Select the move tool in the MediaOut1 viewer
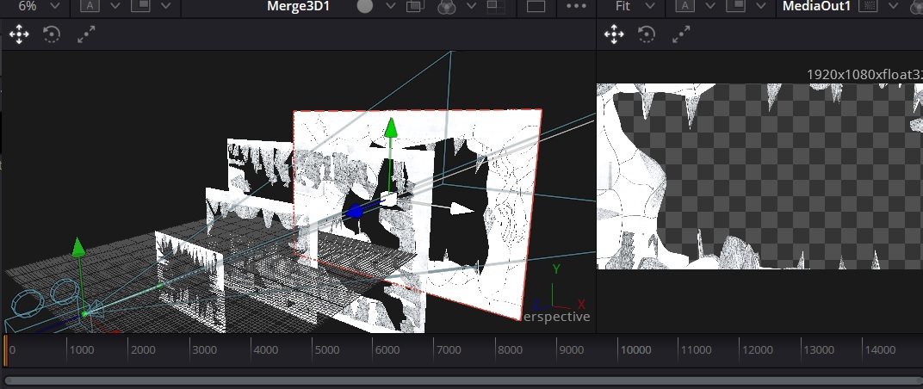 (x=614, y=34)
